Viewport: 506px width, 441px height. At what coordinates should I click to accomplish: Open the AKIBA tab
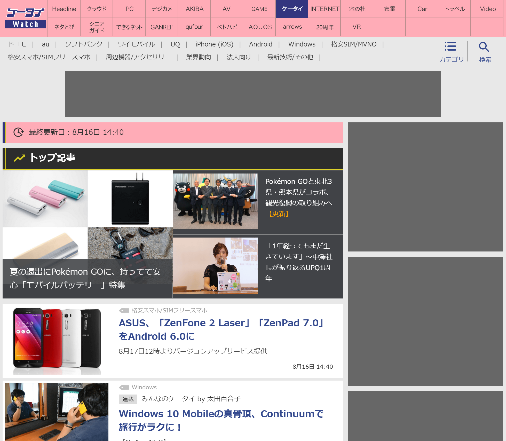coord(194,9)
